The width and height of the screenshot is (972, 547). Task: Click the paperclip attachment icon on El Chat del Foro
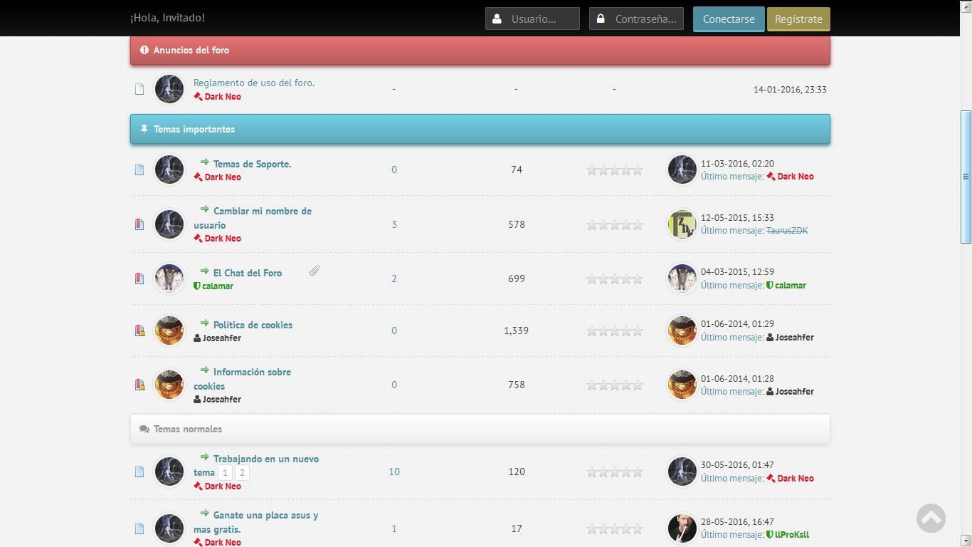tap(314, 271)
